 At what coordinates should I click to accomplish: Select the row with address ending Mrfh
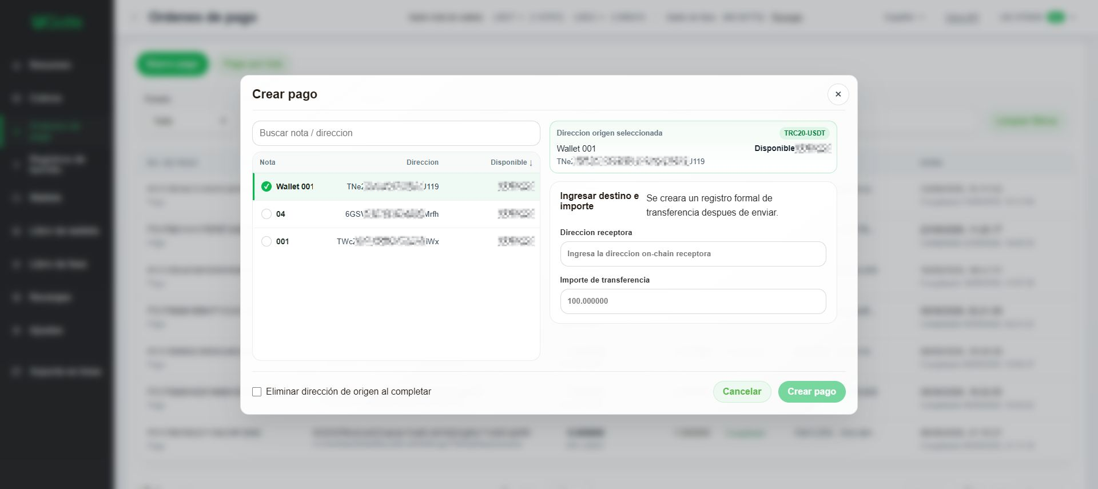pyautogui.click(x=396, y=214)
